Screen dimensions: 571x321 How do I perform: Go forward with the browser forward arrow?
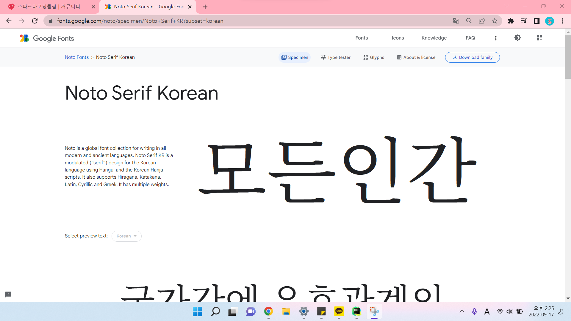tap(22, 21)
